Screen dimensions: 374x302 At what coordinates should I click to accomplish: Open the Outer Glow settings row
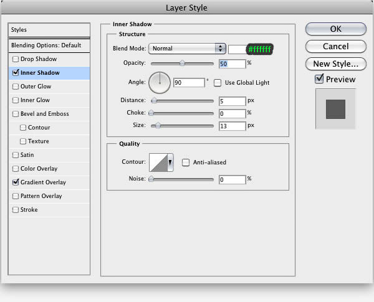(49, 87)
